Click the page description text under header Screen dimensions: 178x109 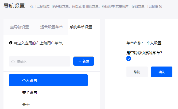tap(96, 7)
